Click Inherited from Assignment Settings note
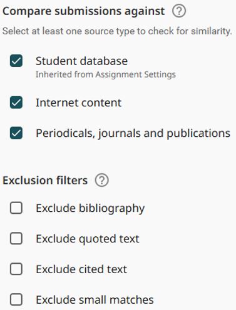Image resolution: width=236 pixels, height=310 pixels. pos(106,74)
